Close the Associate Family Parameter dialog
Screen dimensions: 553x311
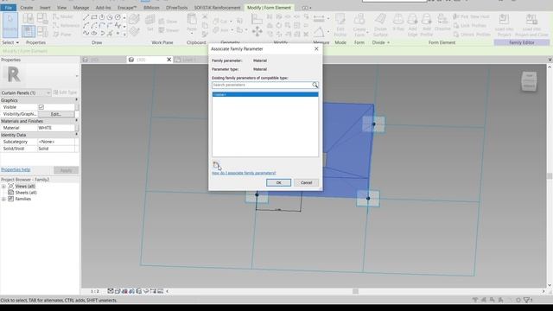(316, 48)
